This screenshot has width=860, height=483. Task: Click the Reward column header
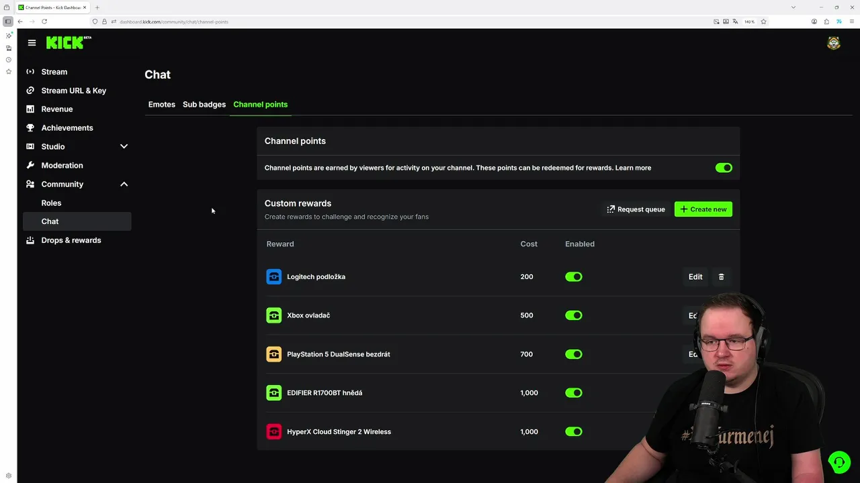[x=280, y=244]
